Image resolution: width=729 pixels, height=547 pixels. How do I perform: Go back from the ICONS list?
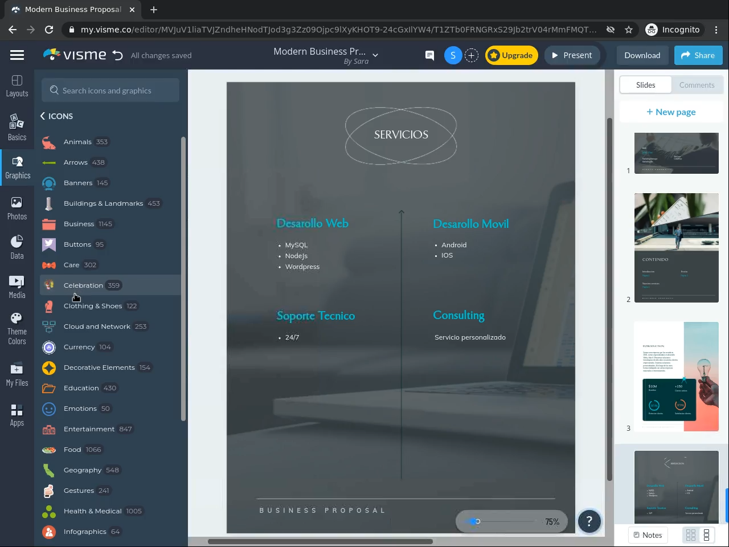(43, 116)
